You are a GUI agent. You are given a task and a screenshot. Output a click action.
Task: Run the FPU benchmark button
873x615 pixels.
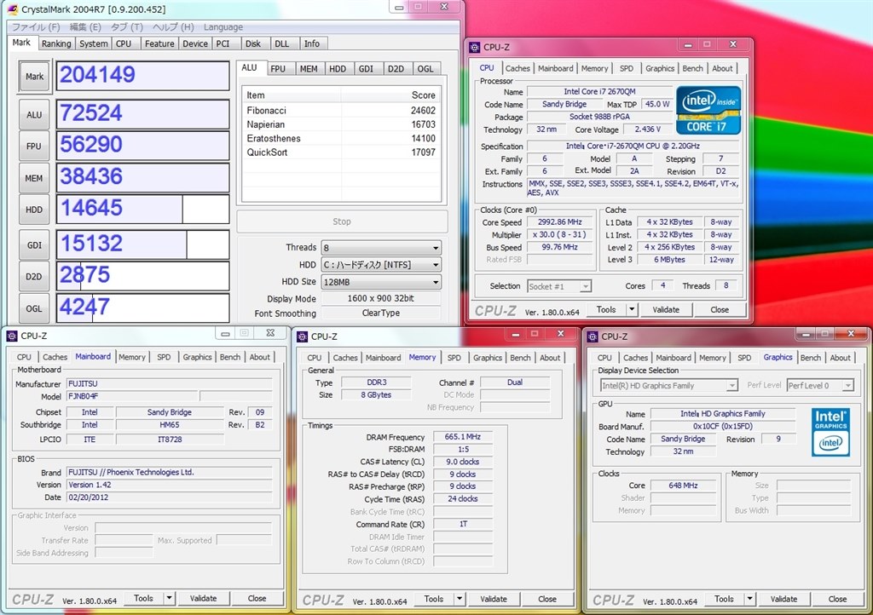[x=34, y=147]
